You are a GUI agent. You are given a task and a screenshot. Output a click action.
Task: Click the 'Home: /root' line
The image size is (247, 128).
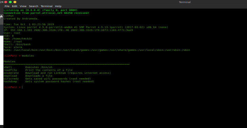tap(13, 42)
